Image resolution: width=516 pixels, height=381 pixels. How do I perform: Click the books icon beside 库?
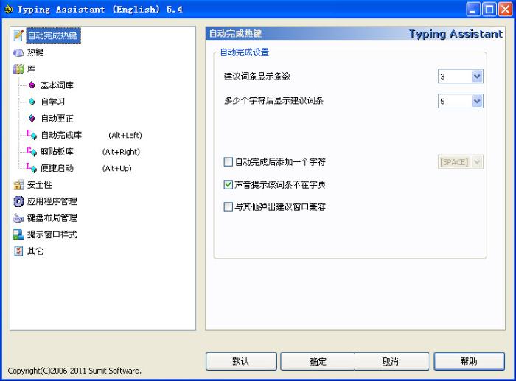18,69
